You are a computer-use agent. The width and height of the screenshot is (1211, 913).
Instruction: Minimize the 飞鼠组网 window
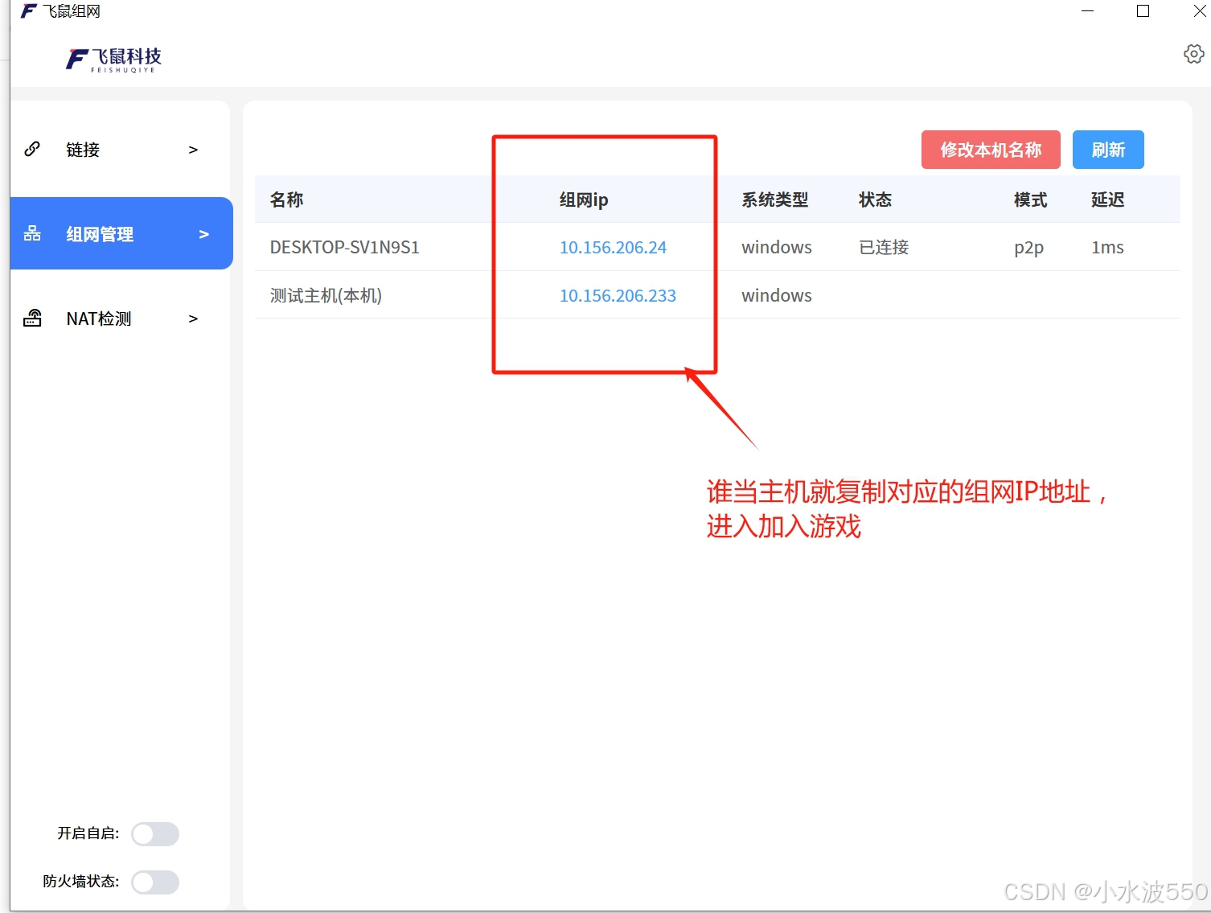(x=1088, y=11)
